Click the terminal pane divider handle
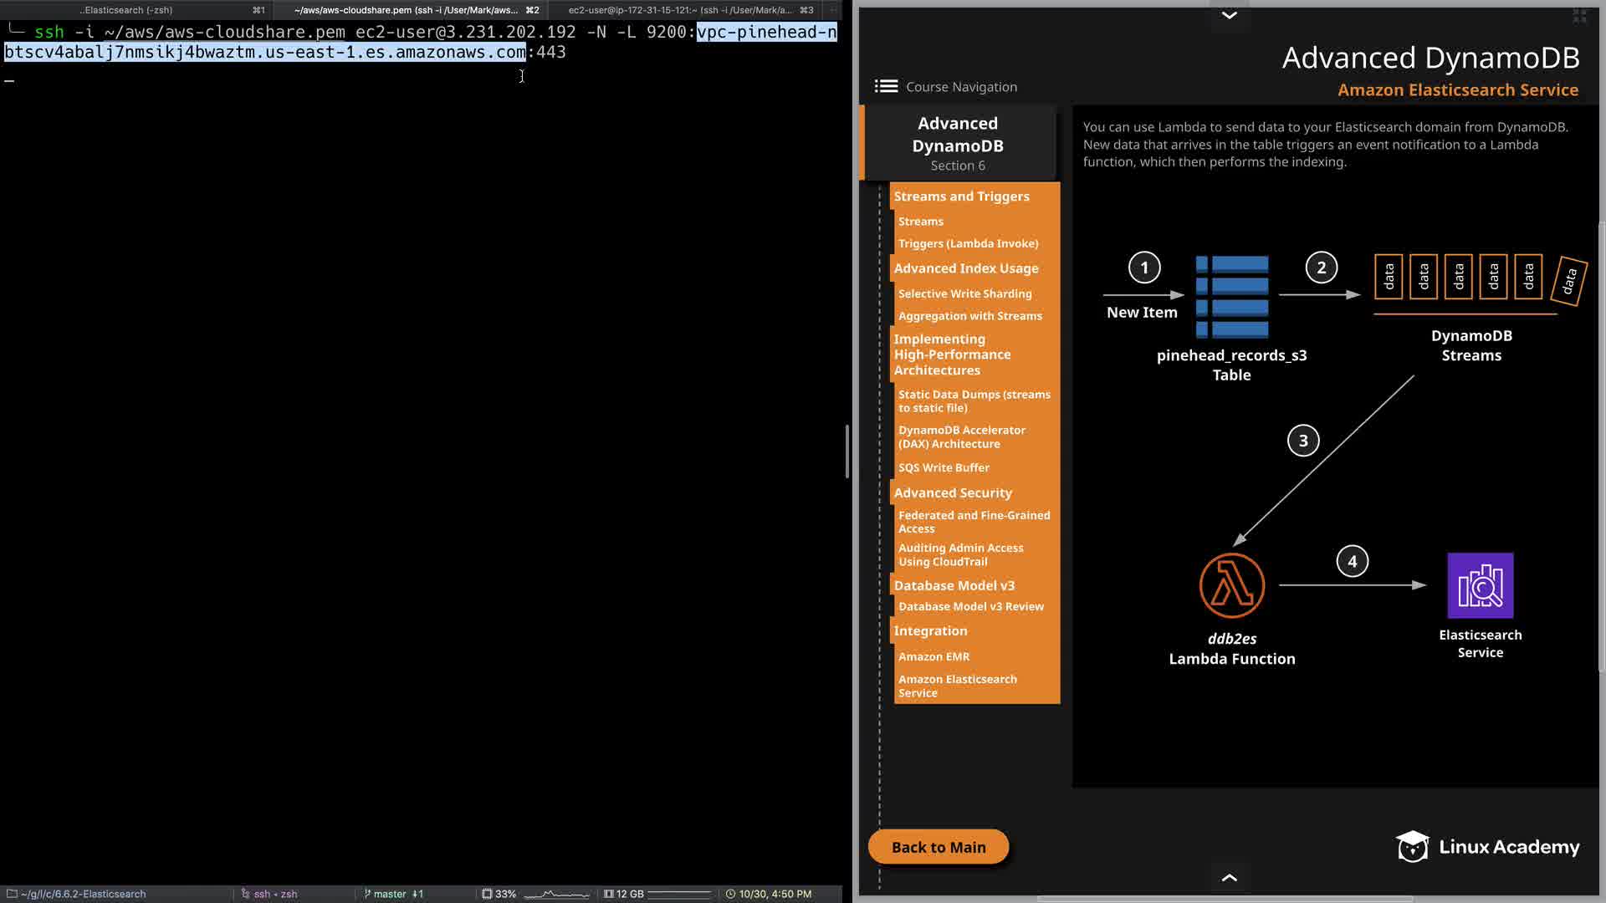Screen dimensions: 1606x903 847,451
